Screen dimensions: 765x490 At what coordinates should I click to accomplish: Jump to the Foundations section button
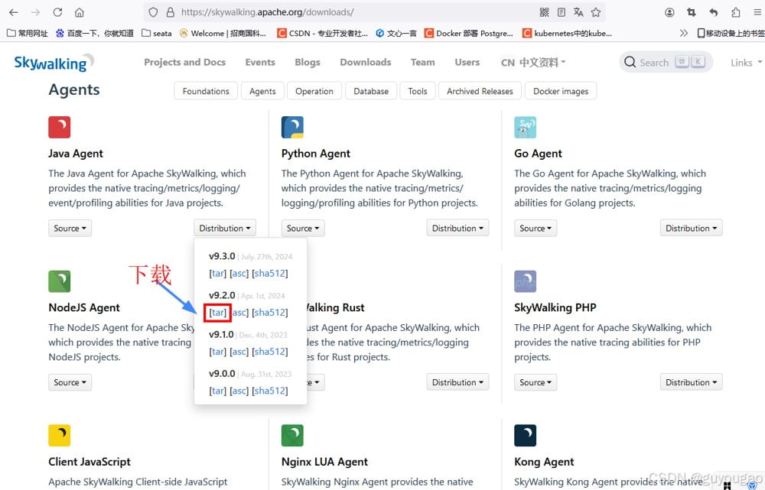point(206,91)
